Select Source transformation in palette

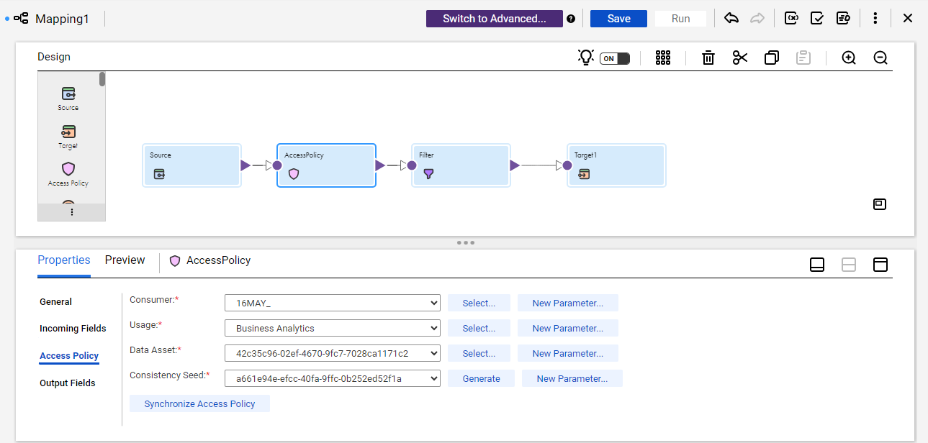[x=68, y=99]
